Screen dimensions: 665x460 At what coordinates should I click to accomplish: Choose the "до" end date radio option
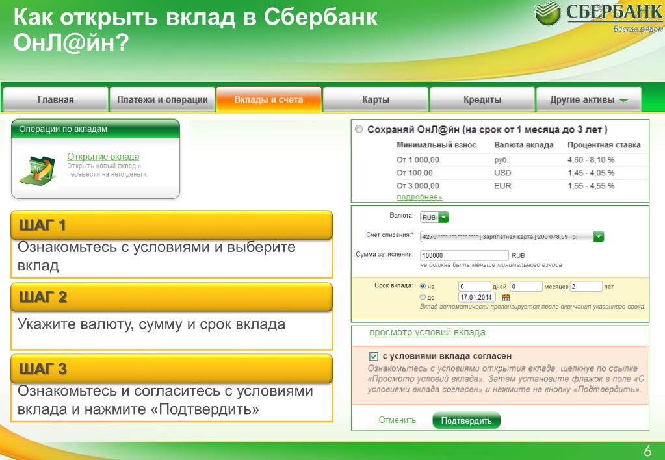click(423, 297)
